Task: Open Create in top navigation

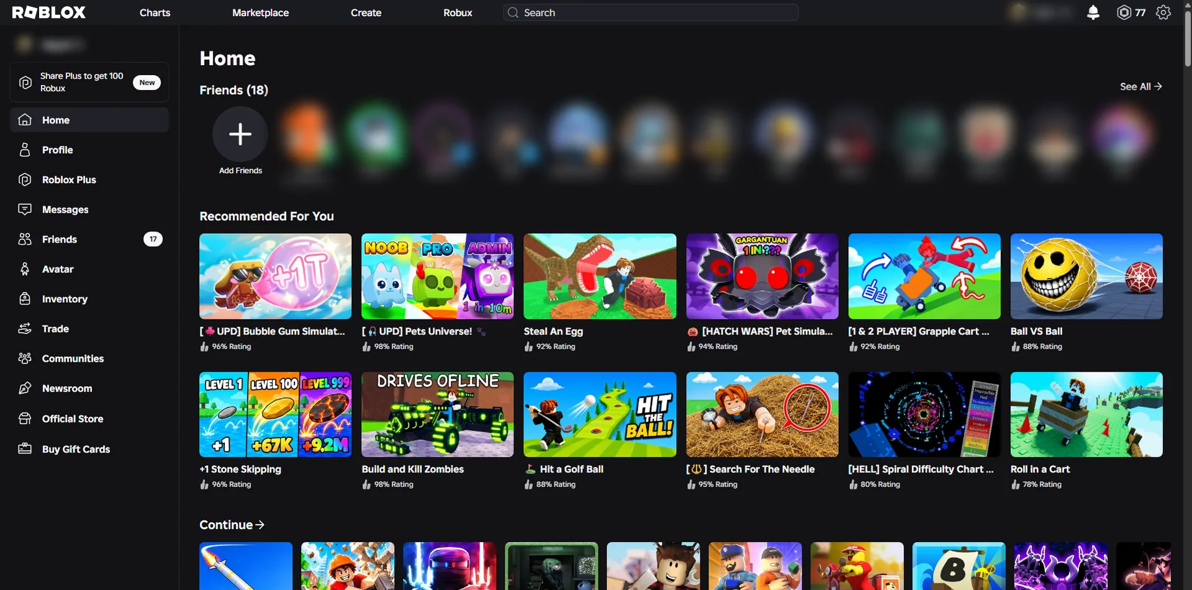Action: [366, 12]
